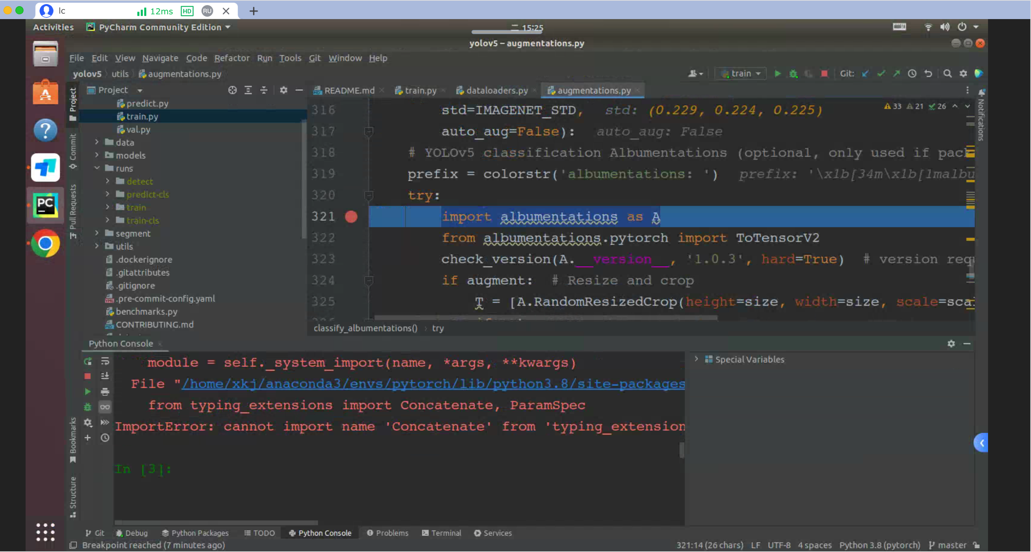Open Activities overview
This screenshot has height=552, width=1031.
[53, 27]
